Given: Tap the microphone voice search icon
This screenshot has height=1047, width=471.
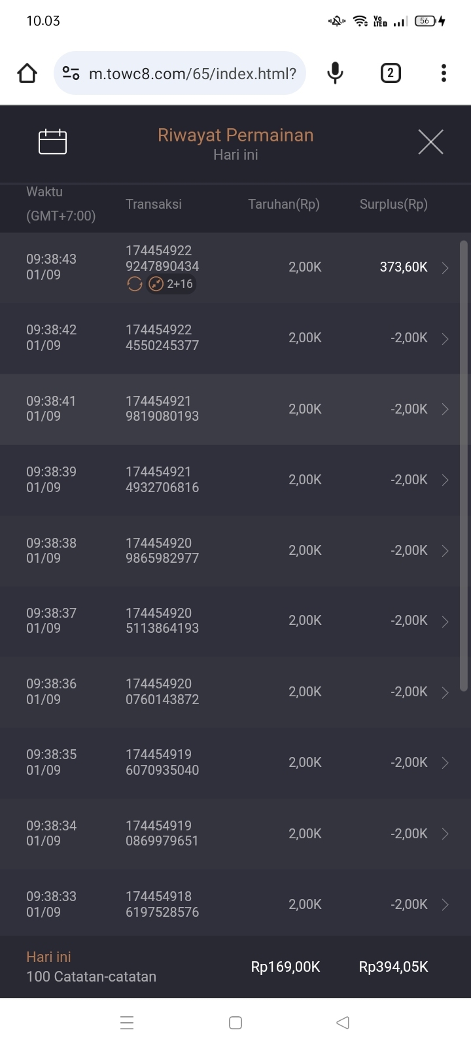Looking at the screenshot, I should coord(335,73).
